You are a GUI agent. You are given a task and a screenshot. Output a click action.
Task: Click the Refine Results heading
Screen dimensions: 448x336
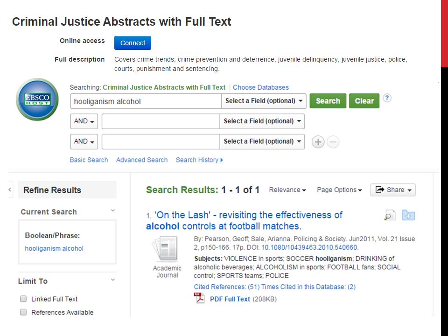coord(52,190)
